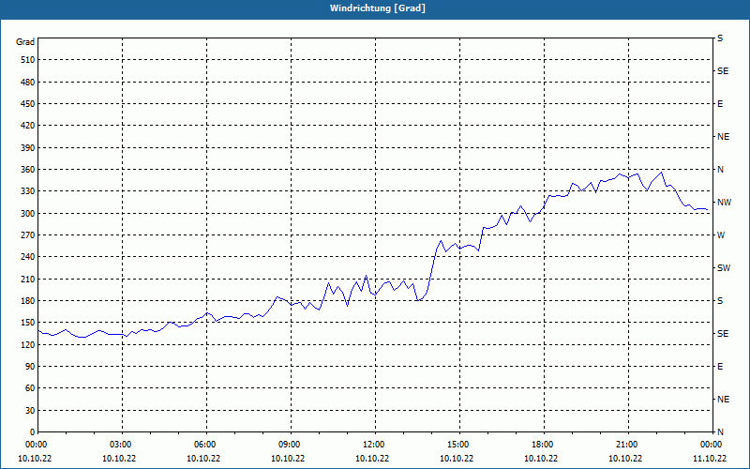
Task: Click the 15:00 time axis label
Action: coord(458,444)
